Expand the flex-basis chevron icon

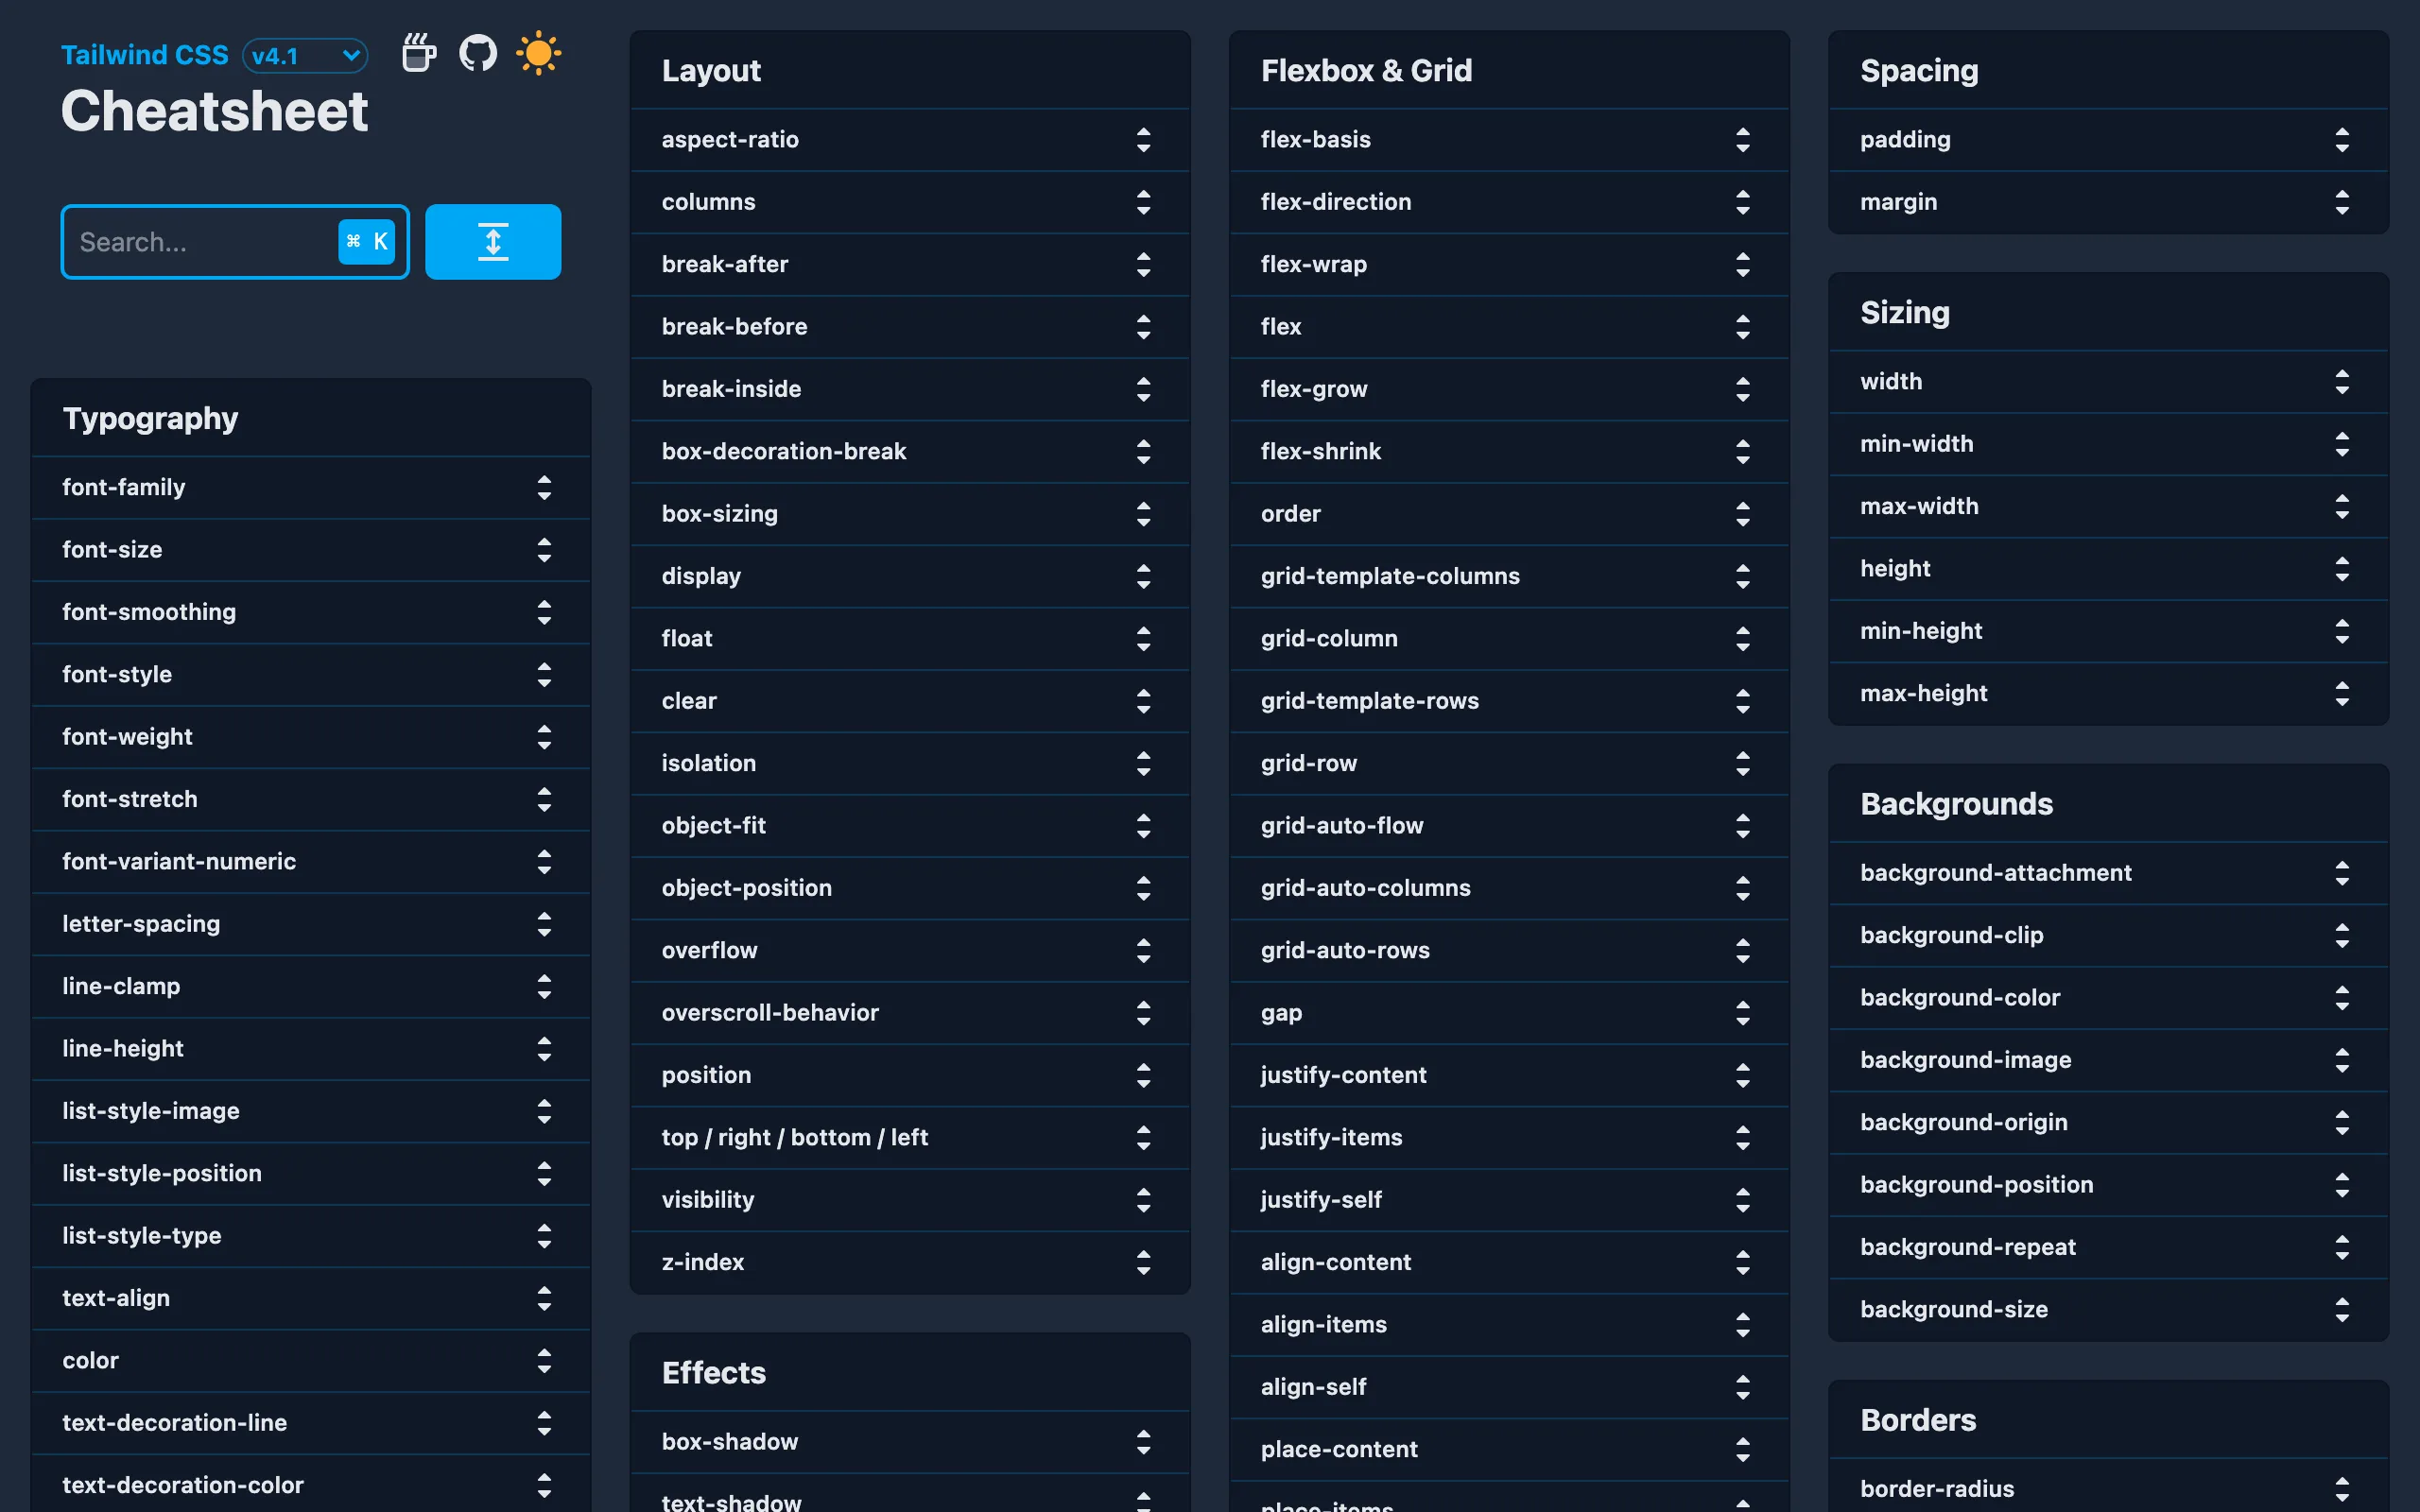coord(1743,140)
